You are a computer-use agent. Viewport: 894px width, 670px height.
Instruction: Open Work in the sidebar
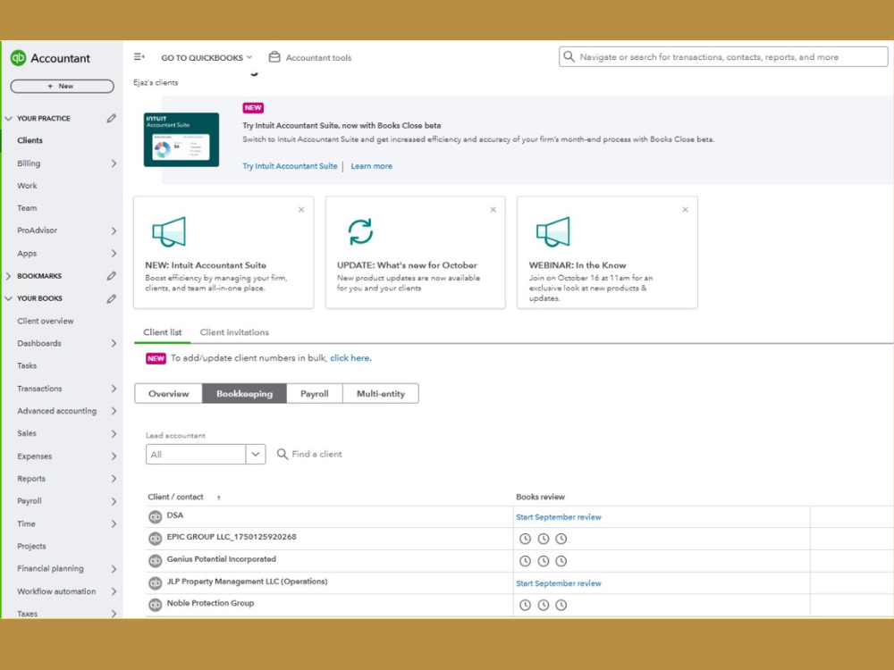(x=27, y=186)
